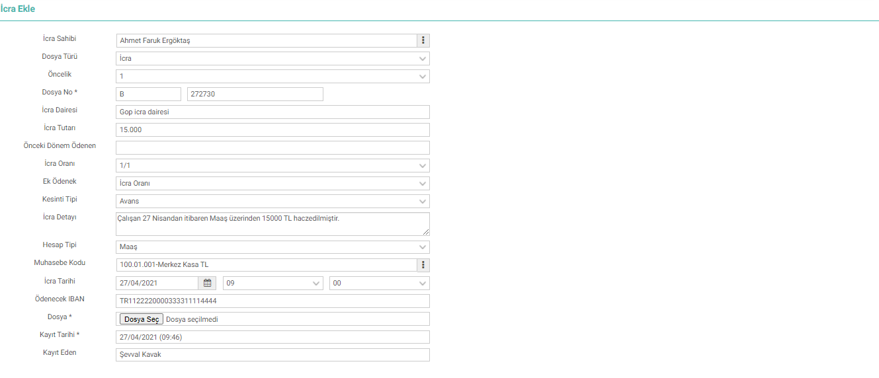The image size is (879, 378).
Task: Click the 'Dosya No *' label
Action: [60, 93]
